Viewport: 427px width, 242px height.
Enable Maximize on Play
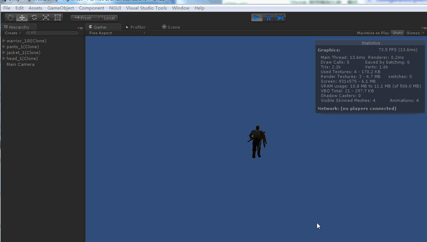[373, 33]
